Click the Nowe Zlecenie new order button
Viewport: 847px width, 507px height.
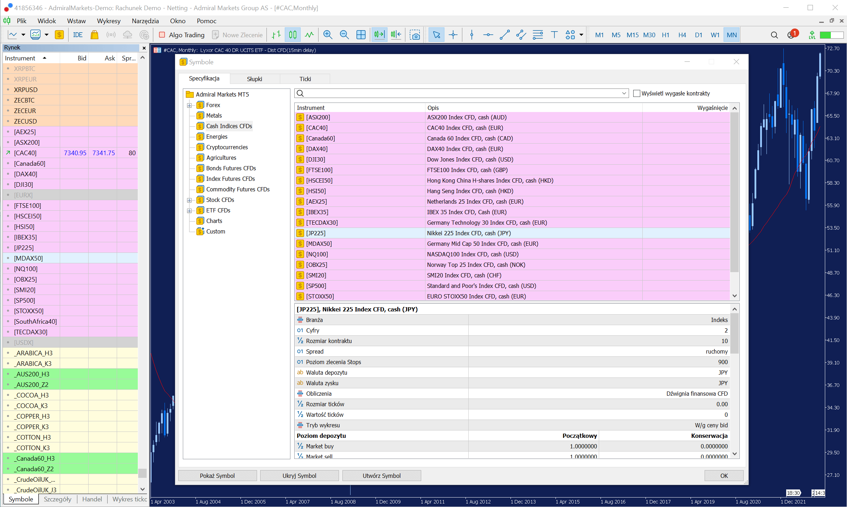(x=238, y=35)
